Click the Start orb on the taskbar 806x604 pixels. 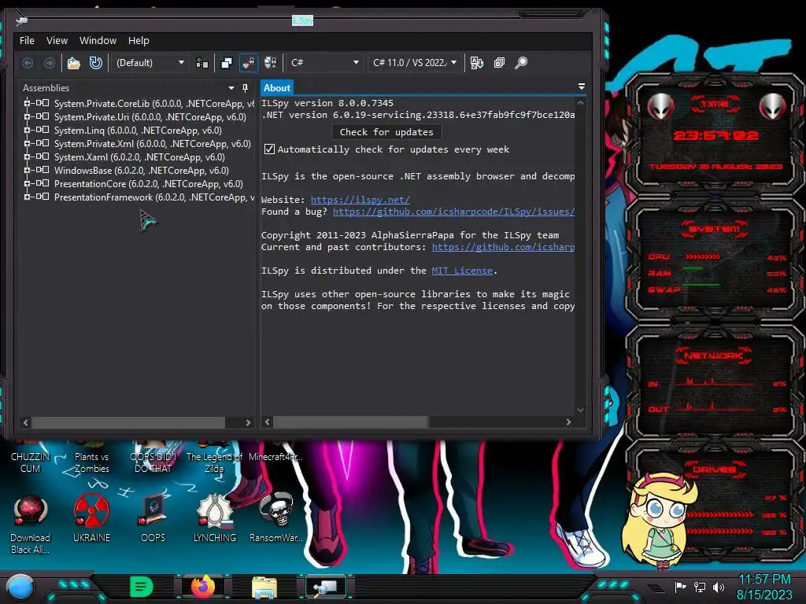[x=20, y=587]
